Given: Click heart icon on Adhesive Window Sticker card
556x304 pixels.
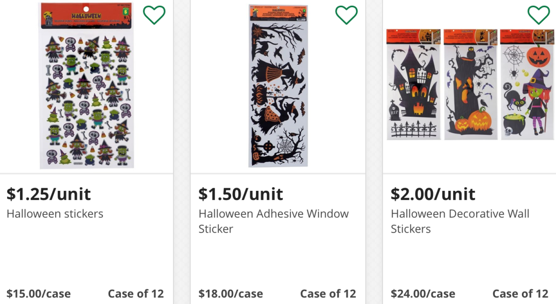Looking at the screenshot, I should click(x=346, y=15).
